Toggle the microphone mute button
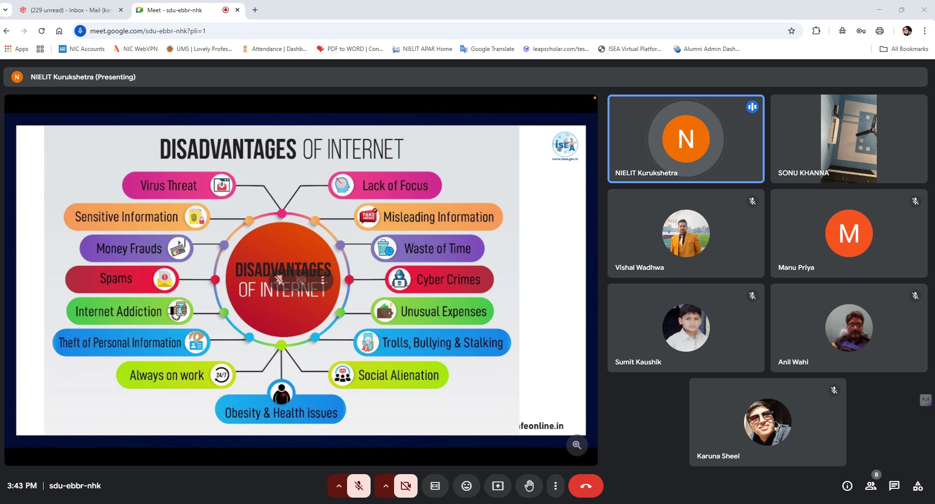This screenshot has width=935, height=504. [x=359, y=486]
